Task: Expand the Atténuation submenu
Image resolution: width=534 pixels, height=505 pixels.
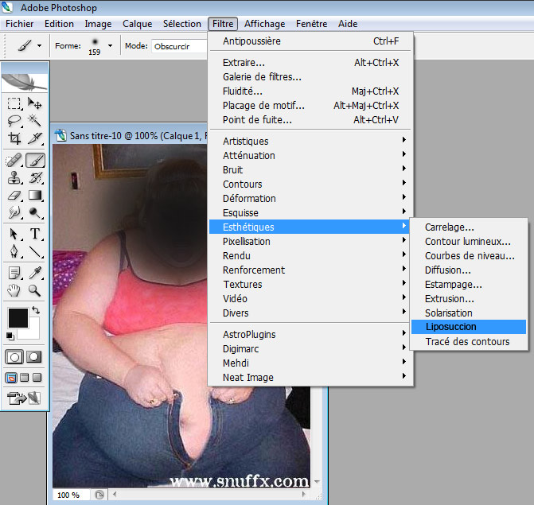Action: pos(310,155)
